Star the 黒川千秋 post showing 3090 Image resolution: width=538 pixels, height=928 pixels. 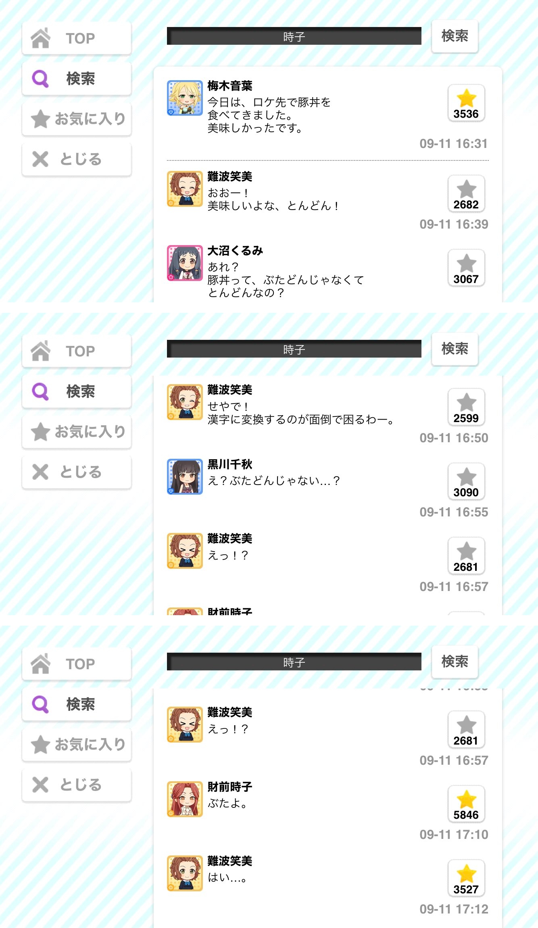point(466,481)
